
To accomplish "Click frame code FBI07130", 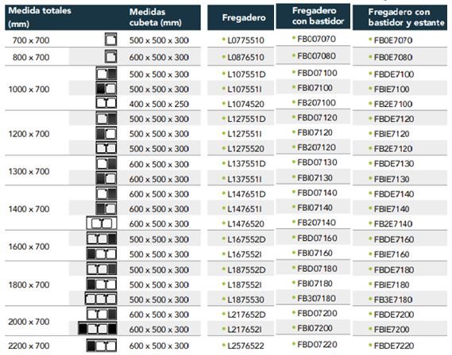I will (315, 177).
